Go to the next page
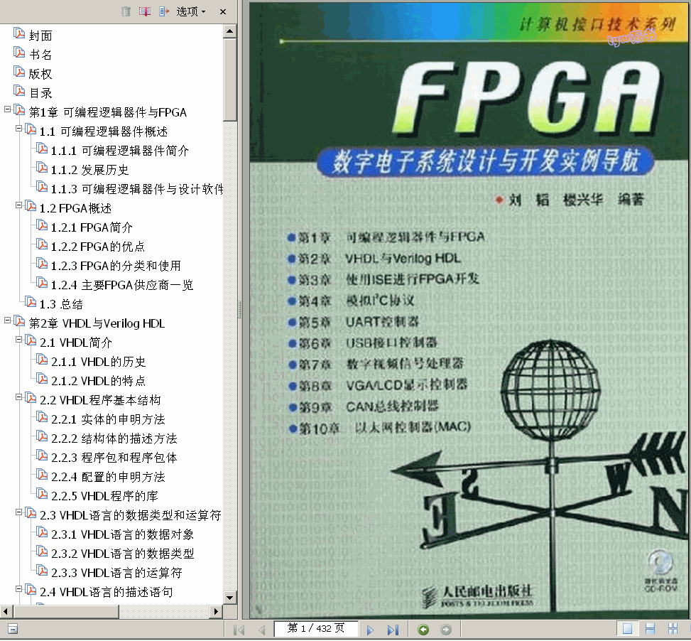 coord(370,630)
